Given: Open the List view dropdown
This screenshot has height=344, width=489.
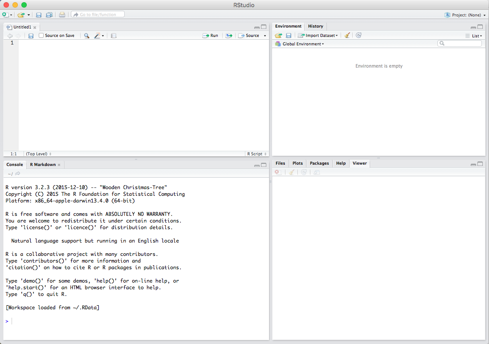Looking at the screenshot, I should 474,36.
